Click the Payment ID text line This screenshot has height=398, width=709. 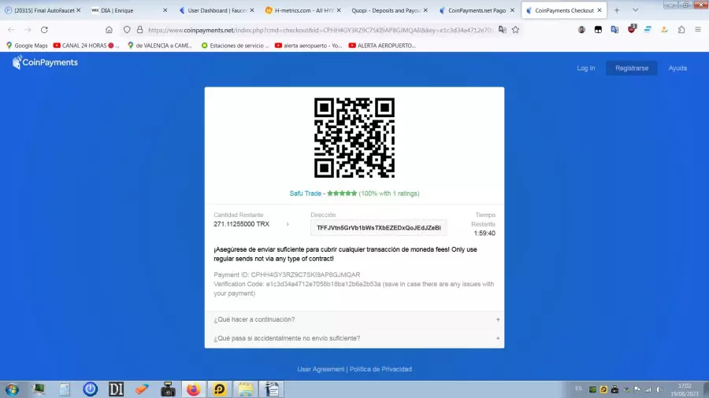tap(287, 275)
